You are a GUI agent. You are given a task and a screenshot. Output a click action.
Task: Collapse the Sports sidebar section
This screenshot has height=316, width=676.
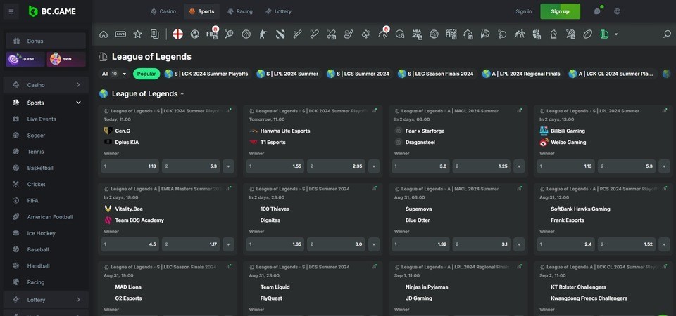[x=78, y=103]
